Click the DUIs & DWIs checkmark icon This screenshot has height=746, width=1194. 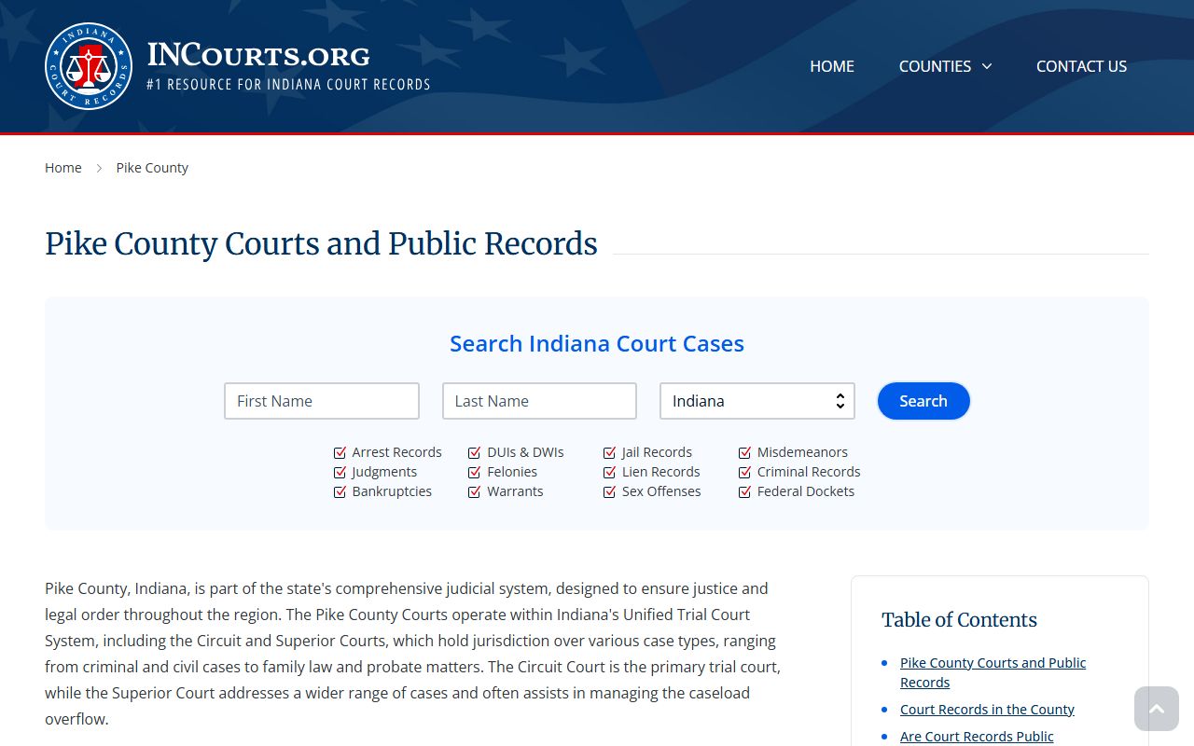point(475,452)
